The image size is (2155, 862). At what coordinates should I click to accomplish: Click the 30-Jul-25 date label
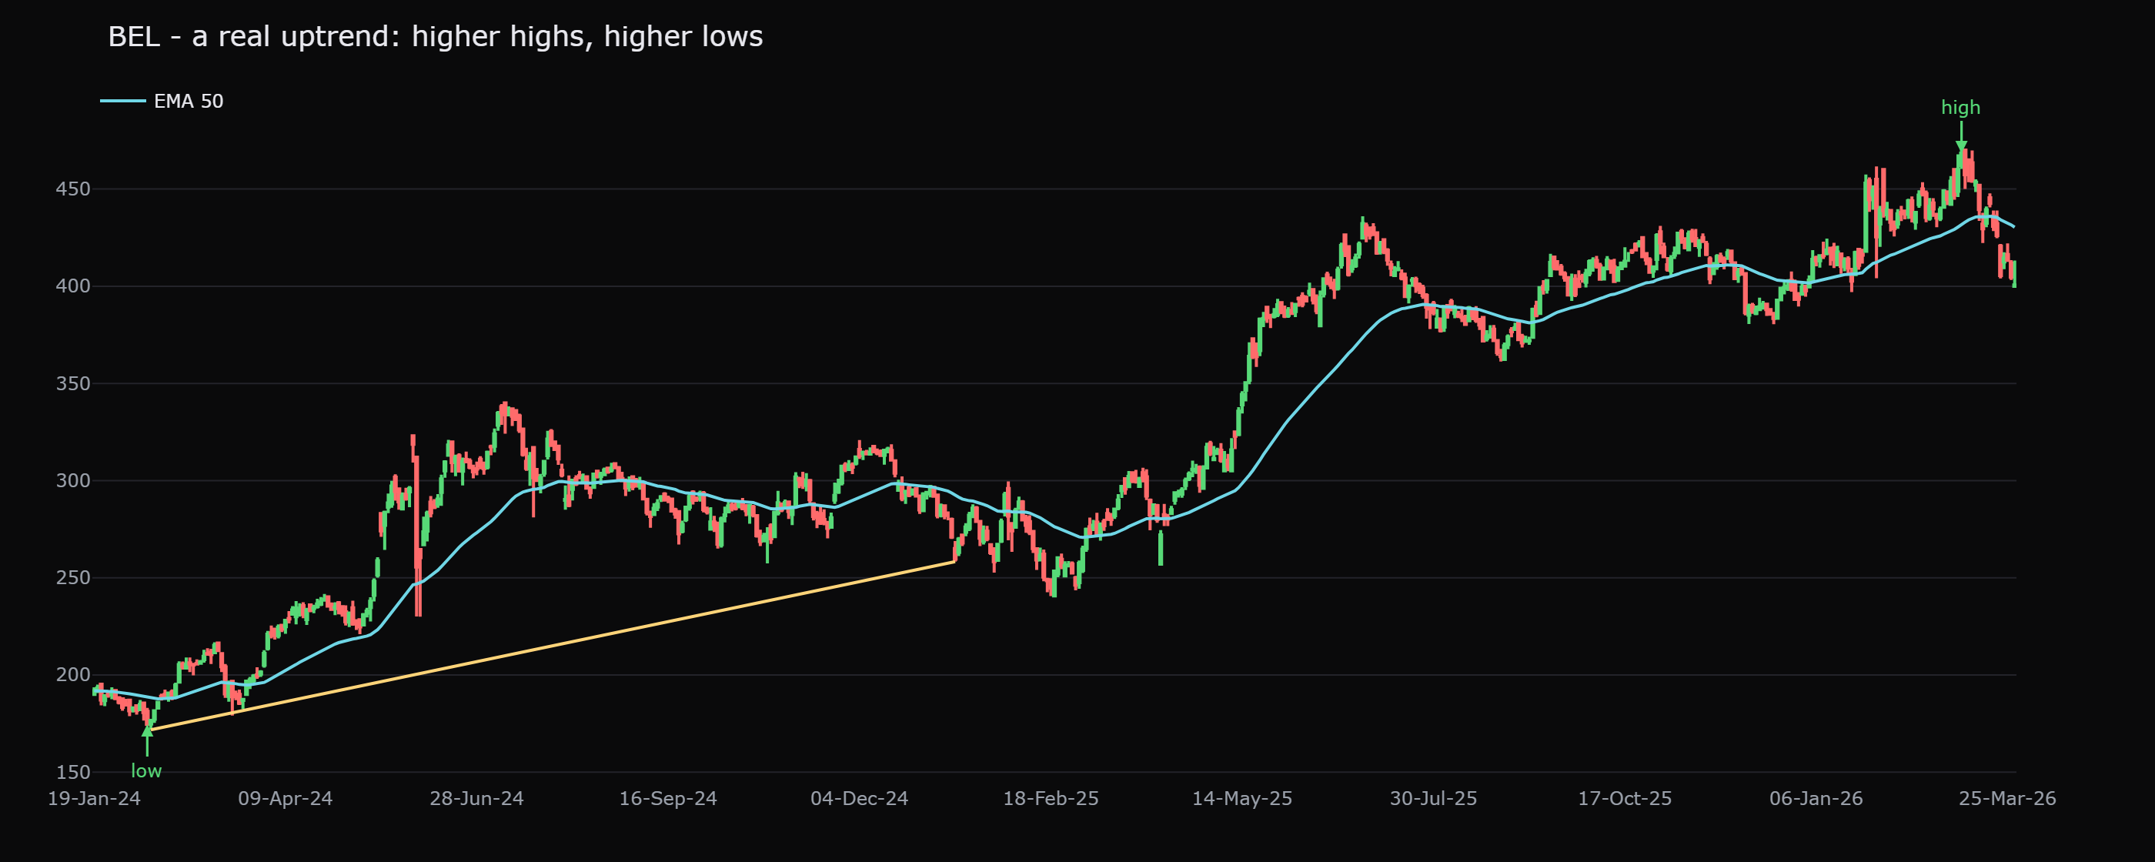(x=1433, y=798)
